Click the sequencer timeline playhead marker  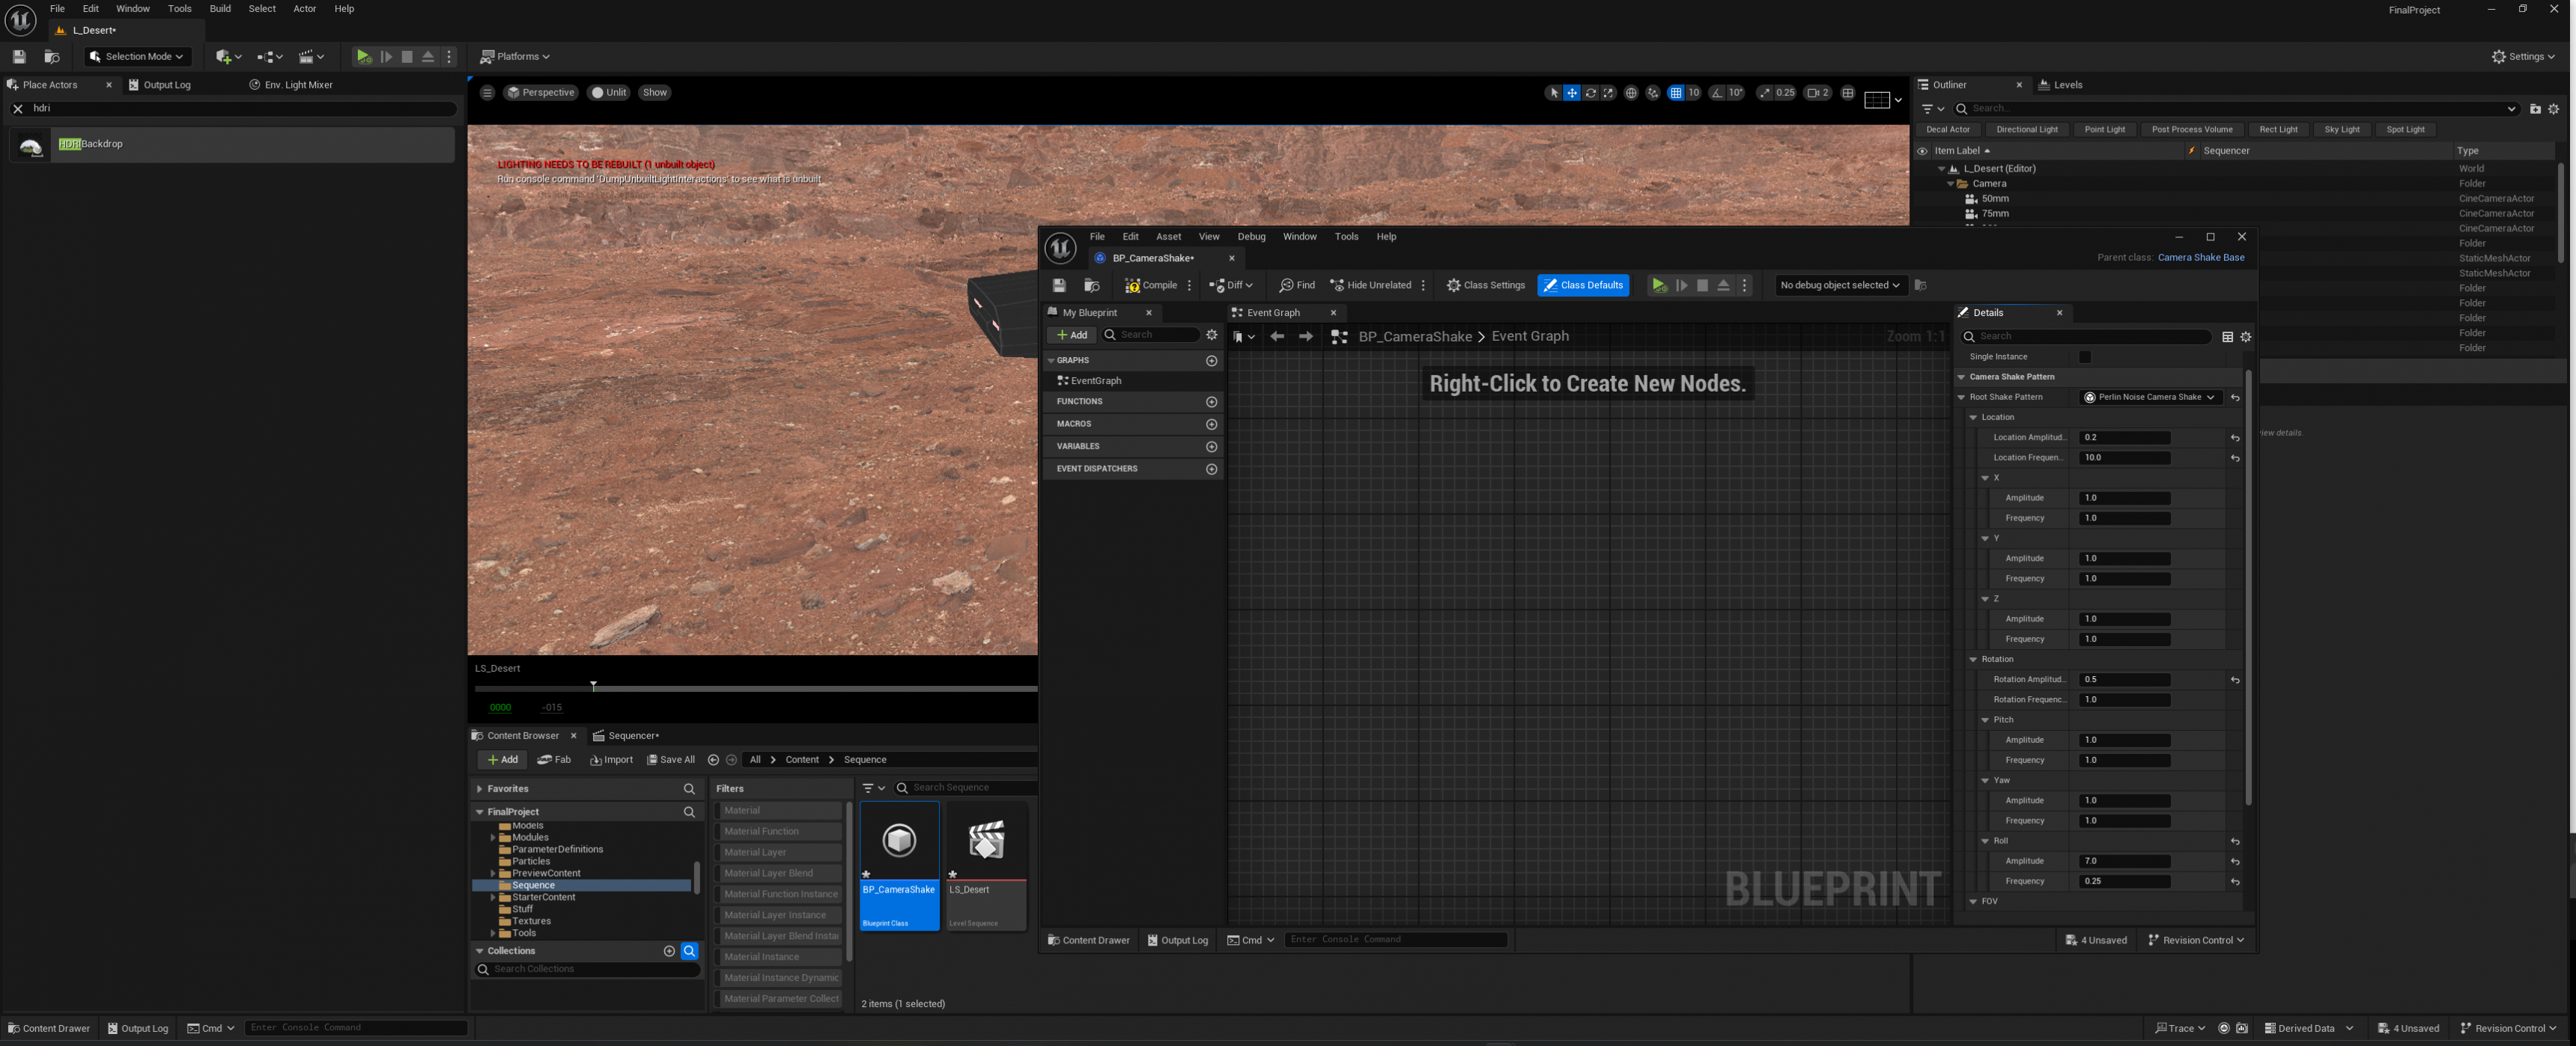click(593, 686)
